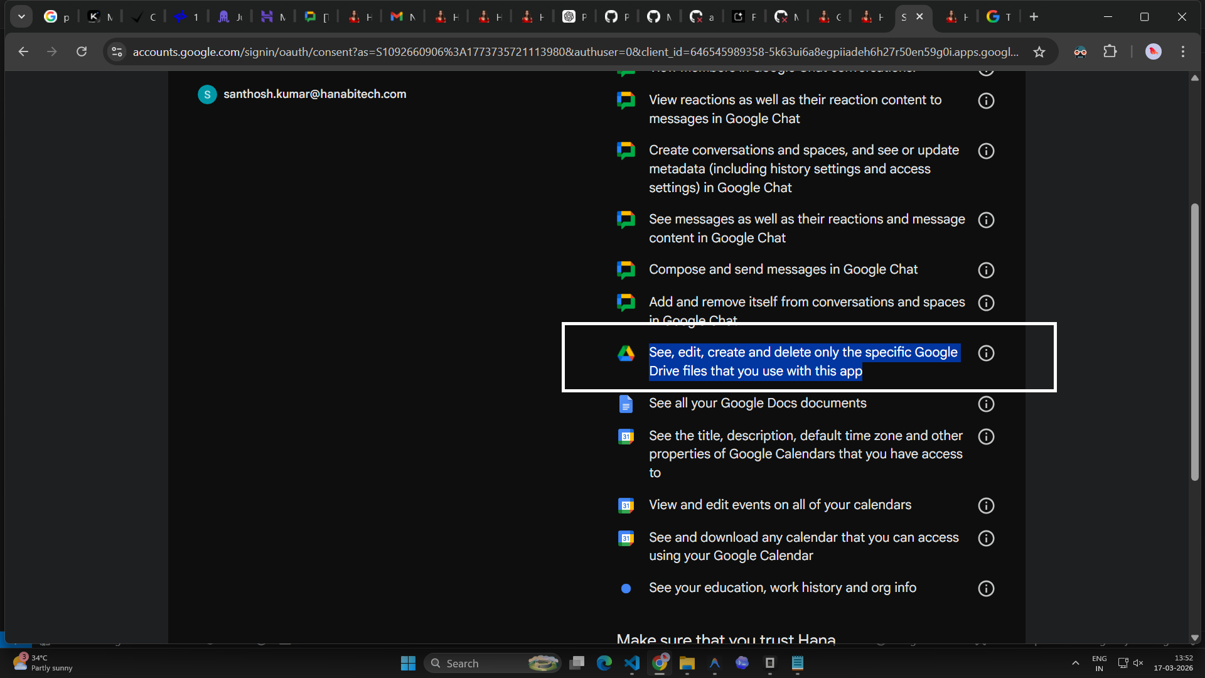Open Visual Studio Code from the taskbar
1205x678 pixels.
click(632, 663)
